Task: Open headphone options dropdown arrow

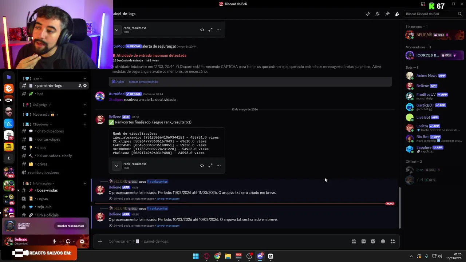Action: pos(74,241)
